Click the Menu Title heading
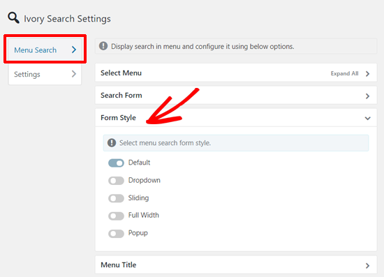Image resolution: width=384 pixels, height=277 pixels. pos(119,264)
